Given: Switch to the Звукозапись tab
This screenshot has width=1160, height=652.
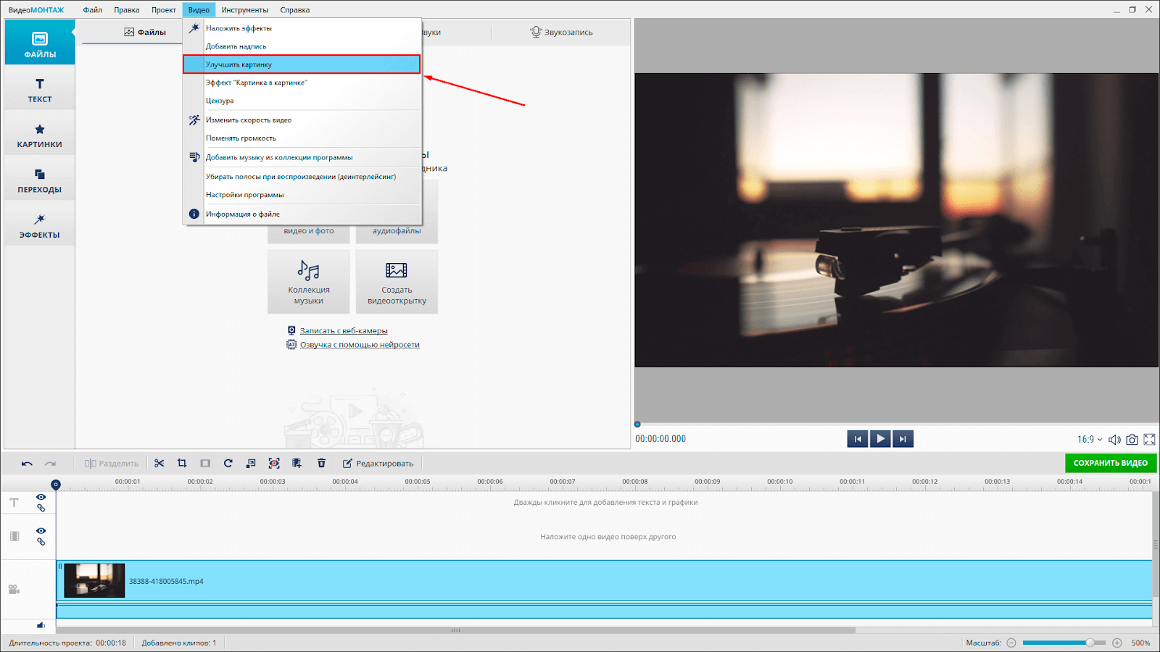Looking at the screenshot, I should click(561, 32).
